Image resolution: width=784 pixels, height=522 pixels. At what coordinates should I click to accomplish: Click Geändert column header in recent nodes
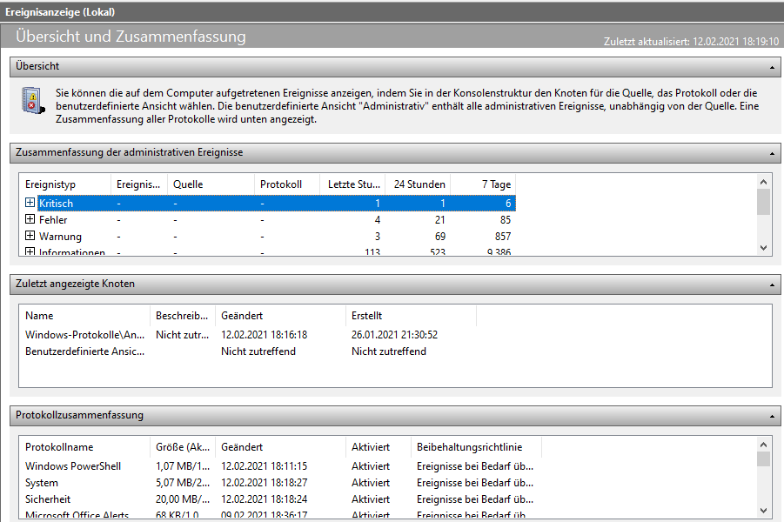coord(280,316)
